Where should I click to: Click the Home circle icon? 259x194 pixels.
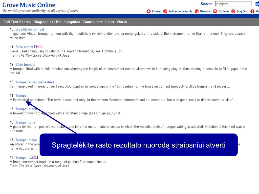point(148,11)
